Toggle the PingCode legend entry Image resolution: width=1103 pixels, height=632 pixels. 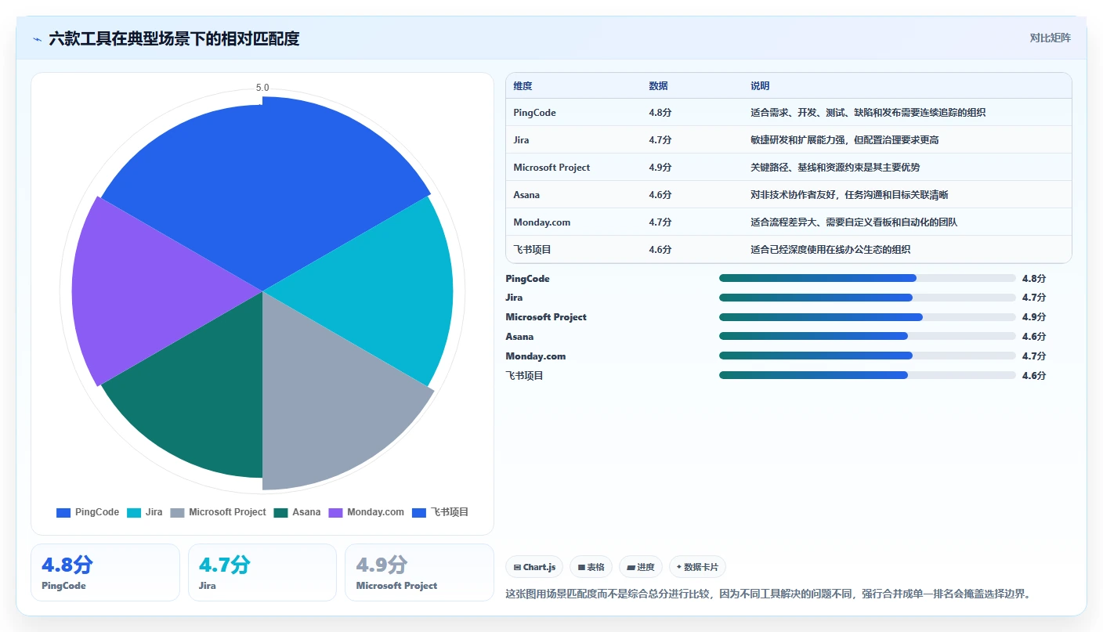(x=88, y=512)
